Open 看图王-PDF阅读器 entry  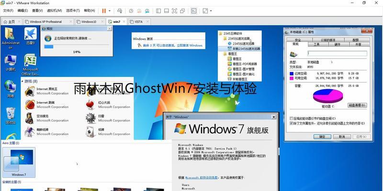(242, 64)
